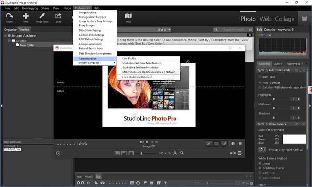Image resolution: width=312 pixels, height=187 pixels.
Task: Collapse the left panel using the edge arrow
Action: (2, 106)
